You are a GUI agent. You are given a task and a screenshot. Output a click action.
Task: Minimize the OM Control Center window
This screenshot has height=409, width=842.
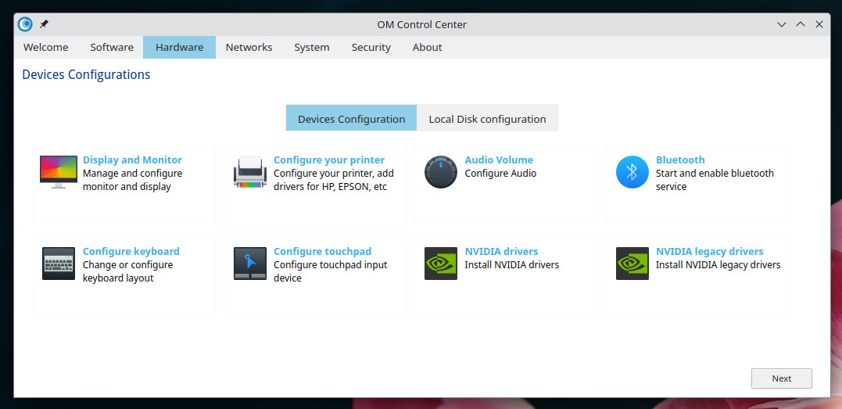[782, 24]
